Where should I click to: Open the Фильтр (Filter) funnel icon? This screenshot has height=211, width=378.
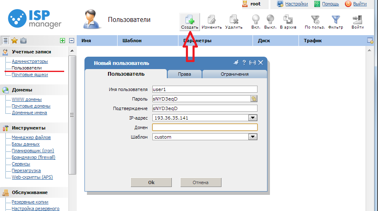point(335,21)
